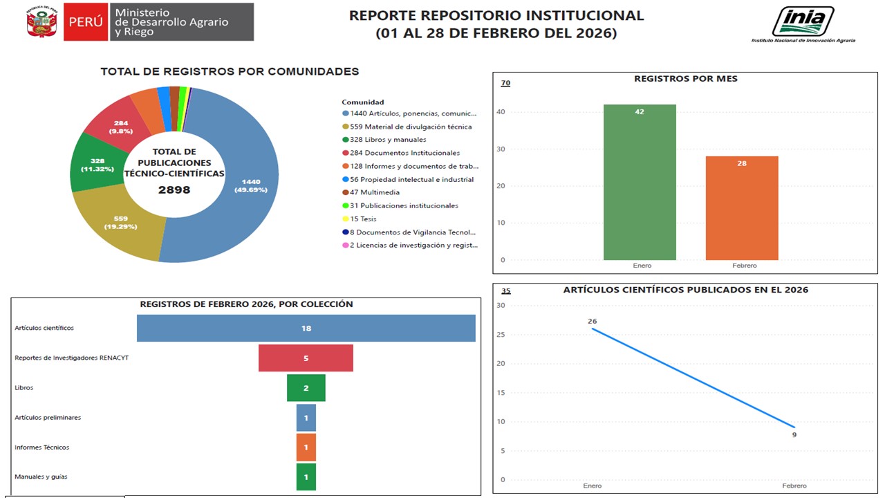885x498 pixels.
Task: Click the Total de registros por comunidades heading
Action: tap(230, 71)
